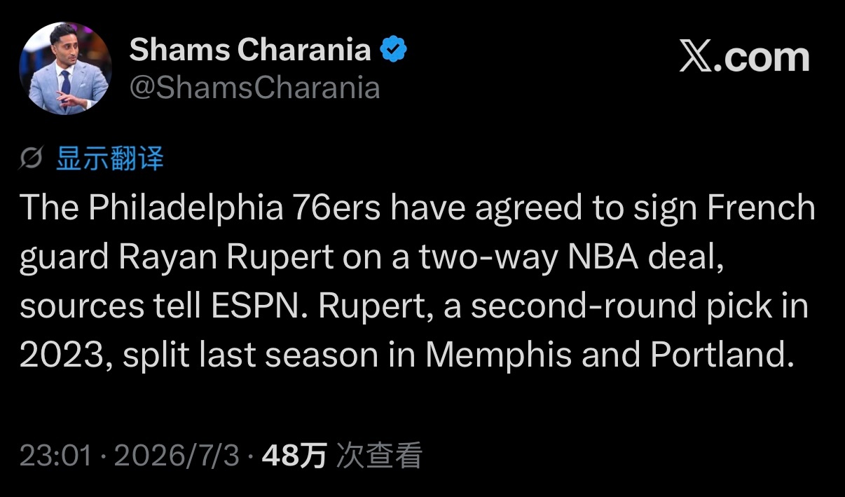Click the 48万 view count number
Viewport: 845px width, 497px height.
[294, 456]
